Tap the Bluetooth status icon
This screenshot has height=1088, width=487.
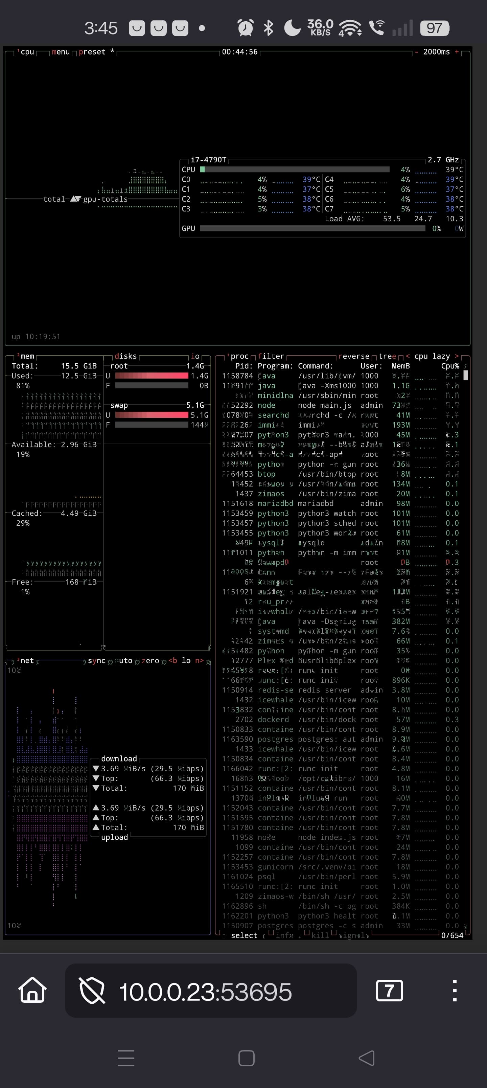coord(268,28)
